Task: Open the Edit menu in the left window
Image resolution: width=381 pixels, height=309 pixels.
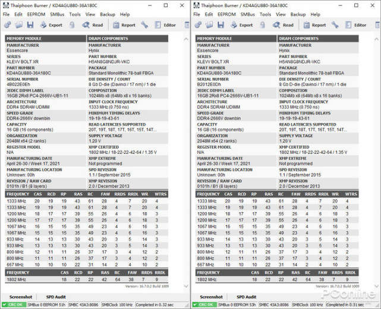Action: [x=18, y=15]
